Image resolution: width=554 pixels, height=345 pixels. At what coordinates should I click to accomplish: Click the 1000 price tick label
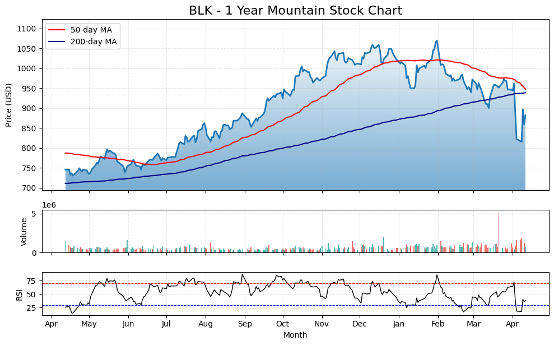pos(26,68)
